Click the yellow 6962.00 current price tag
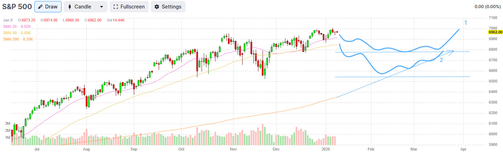The height and width of the screenshot is (154, 503). pyautogui.click(x=496, y=32)
